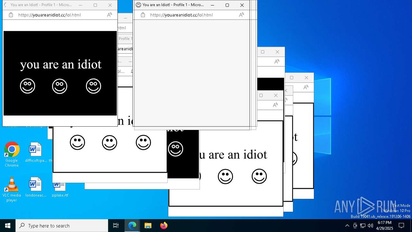
Task: Click Read Aloud icon in blank center popup
Action: (x=241, y=15)
